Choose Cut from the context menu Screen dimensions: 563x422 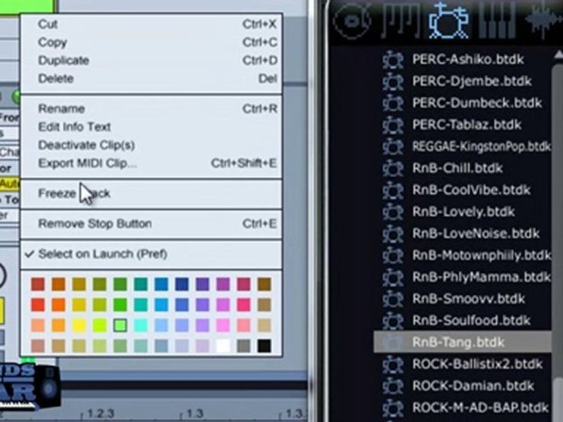[x=151, y=25]
